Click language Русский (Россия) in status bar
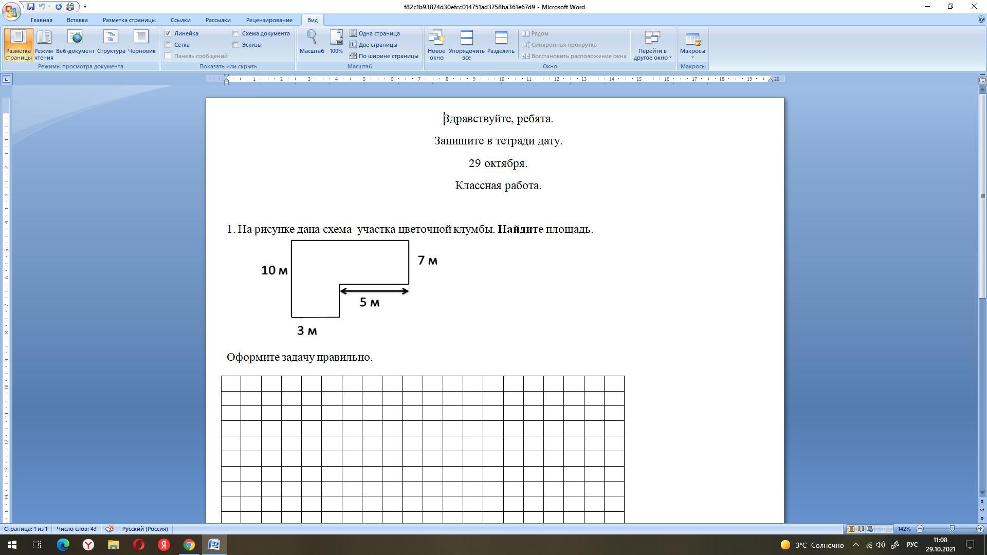Screen dimensions: 987x555 [x=145, y=529]
